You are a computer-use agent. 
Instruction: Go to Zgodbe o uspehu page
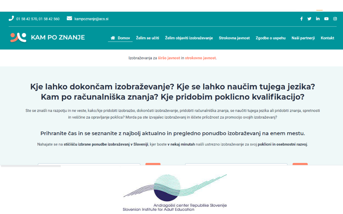pyautogui.click(x=271, y=38)
